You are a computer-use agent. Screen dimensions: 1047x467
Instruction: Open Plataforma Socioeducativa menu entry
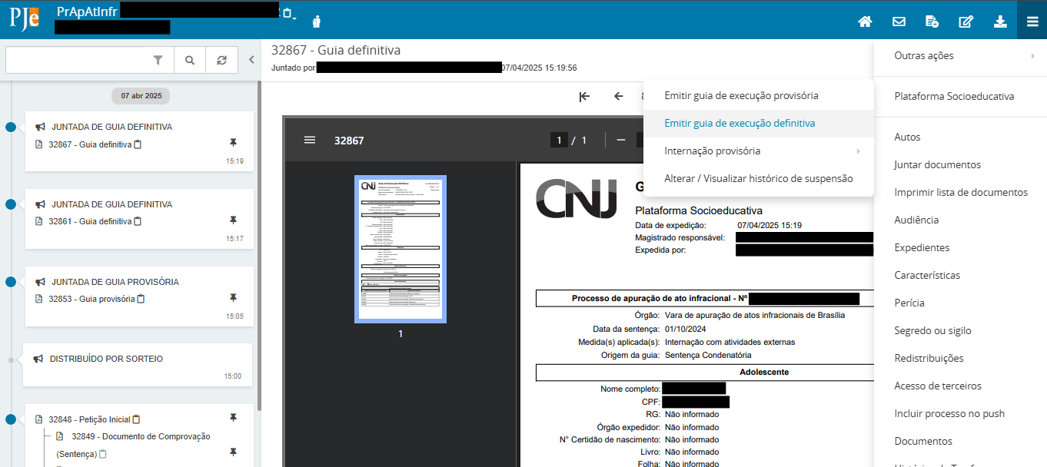click(954, 97)
